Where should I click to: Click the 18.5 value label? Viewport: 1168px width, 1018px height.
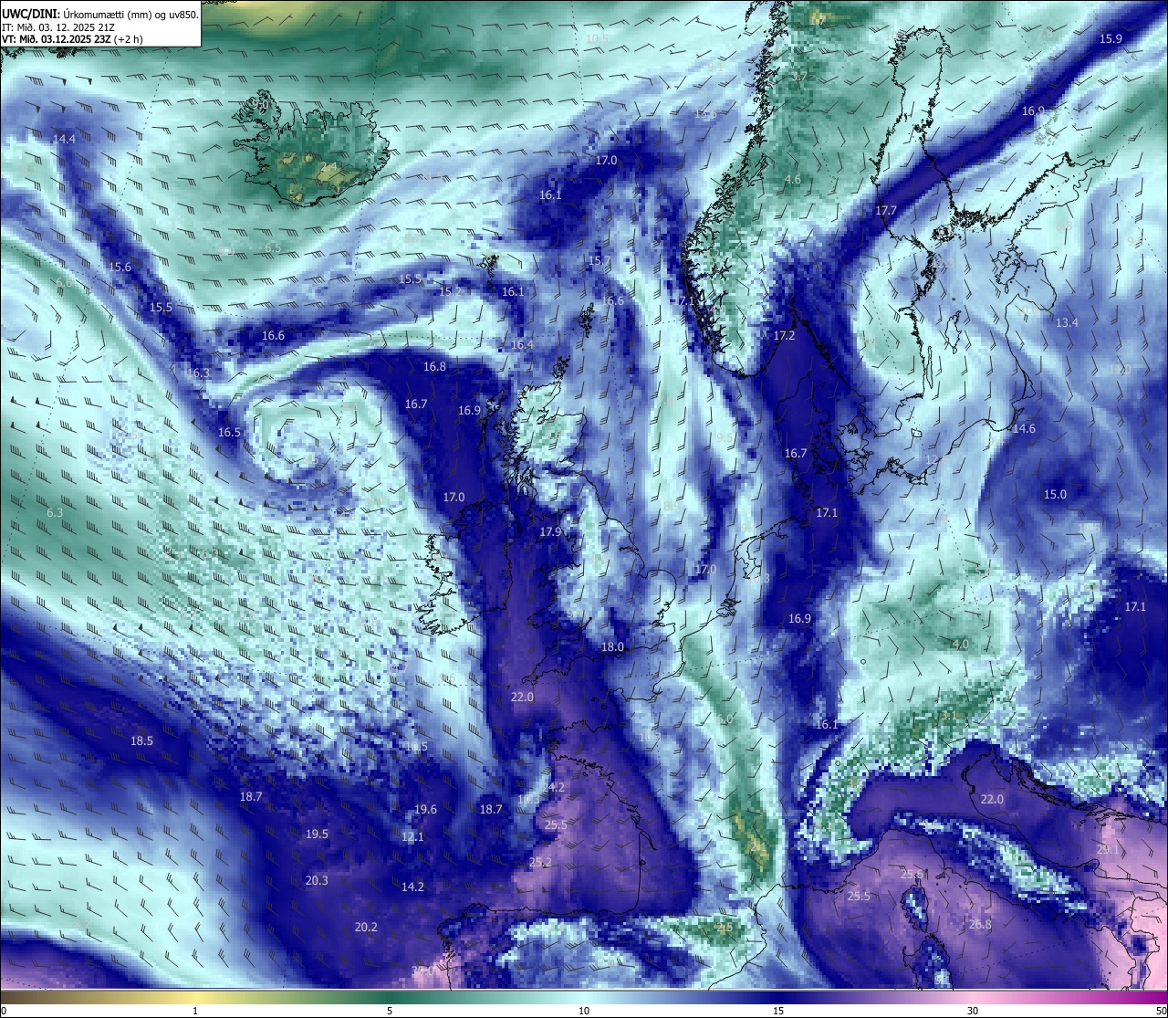pos(141,741)
